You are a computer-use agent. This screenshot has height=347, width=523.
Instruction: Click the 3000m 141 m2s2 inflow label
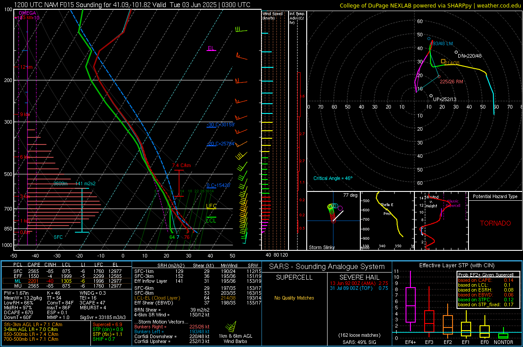(74, 183)
